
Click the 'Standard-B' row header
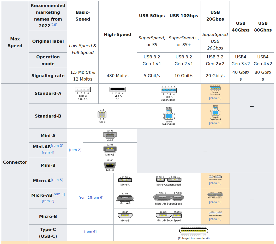(48, 116)
